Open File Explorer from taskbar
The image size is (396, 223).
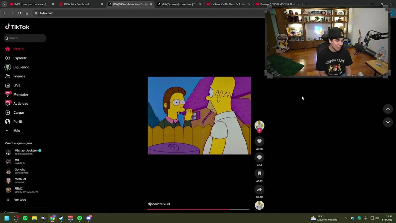34,218
